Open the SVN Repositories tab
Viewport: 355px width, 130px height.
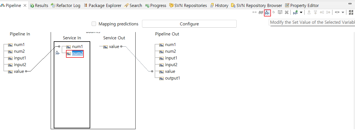pos(188,5)
